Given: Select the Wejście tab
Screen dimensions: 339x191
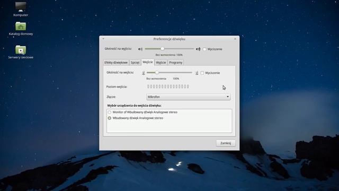Looking at the screenshot, I should [148, 62].
